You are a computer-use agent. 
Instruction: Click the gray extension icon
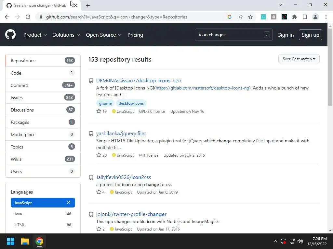(274, 17)
